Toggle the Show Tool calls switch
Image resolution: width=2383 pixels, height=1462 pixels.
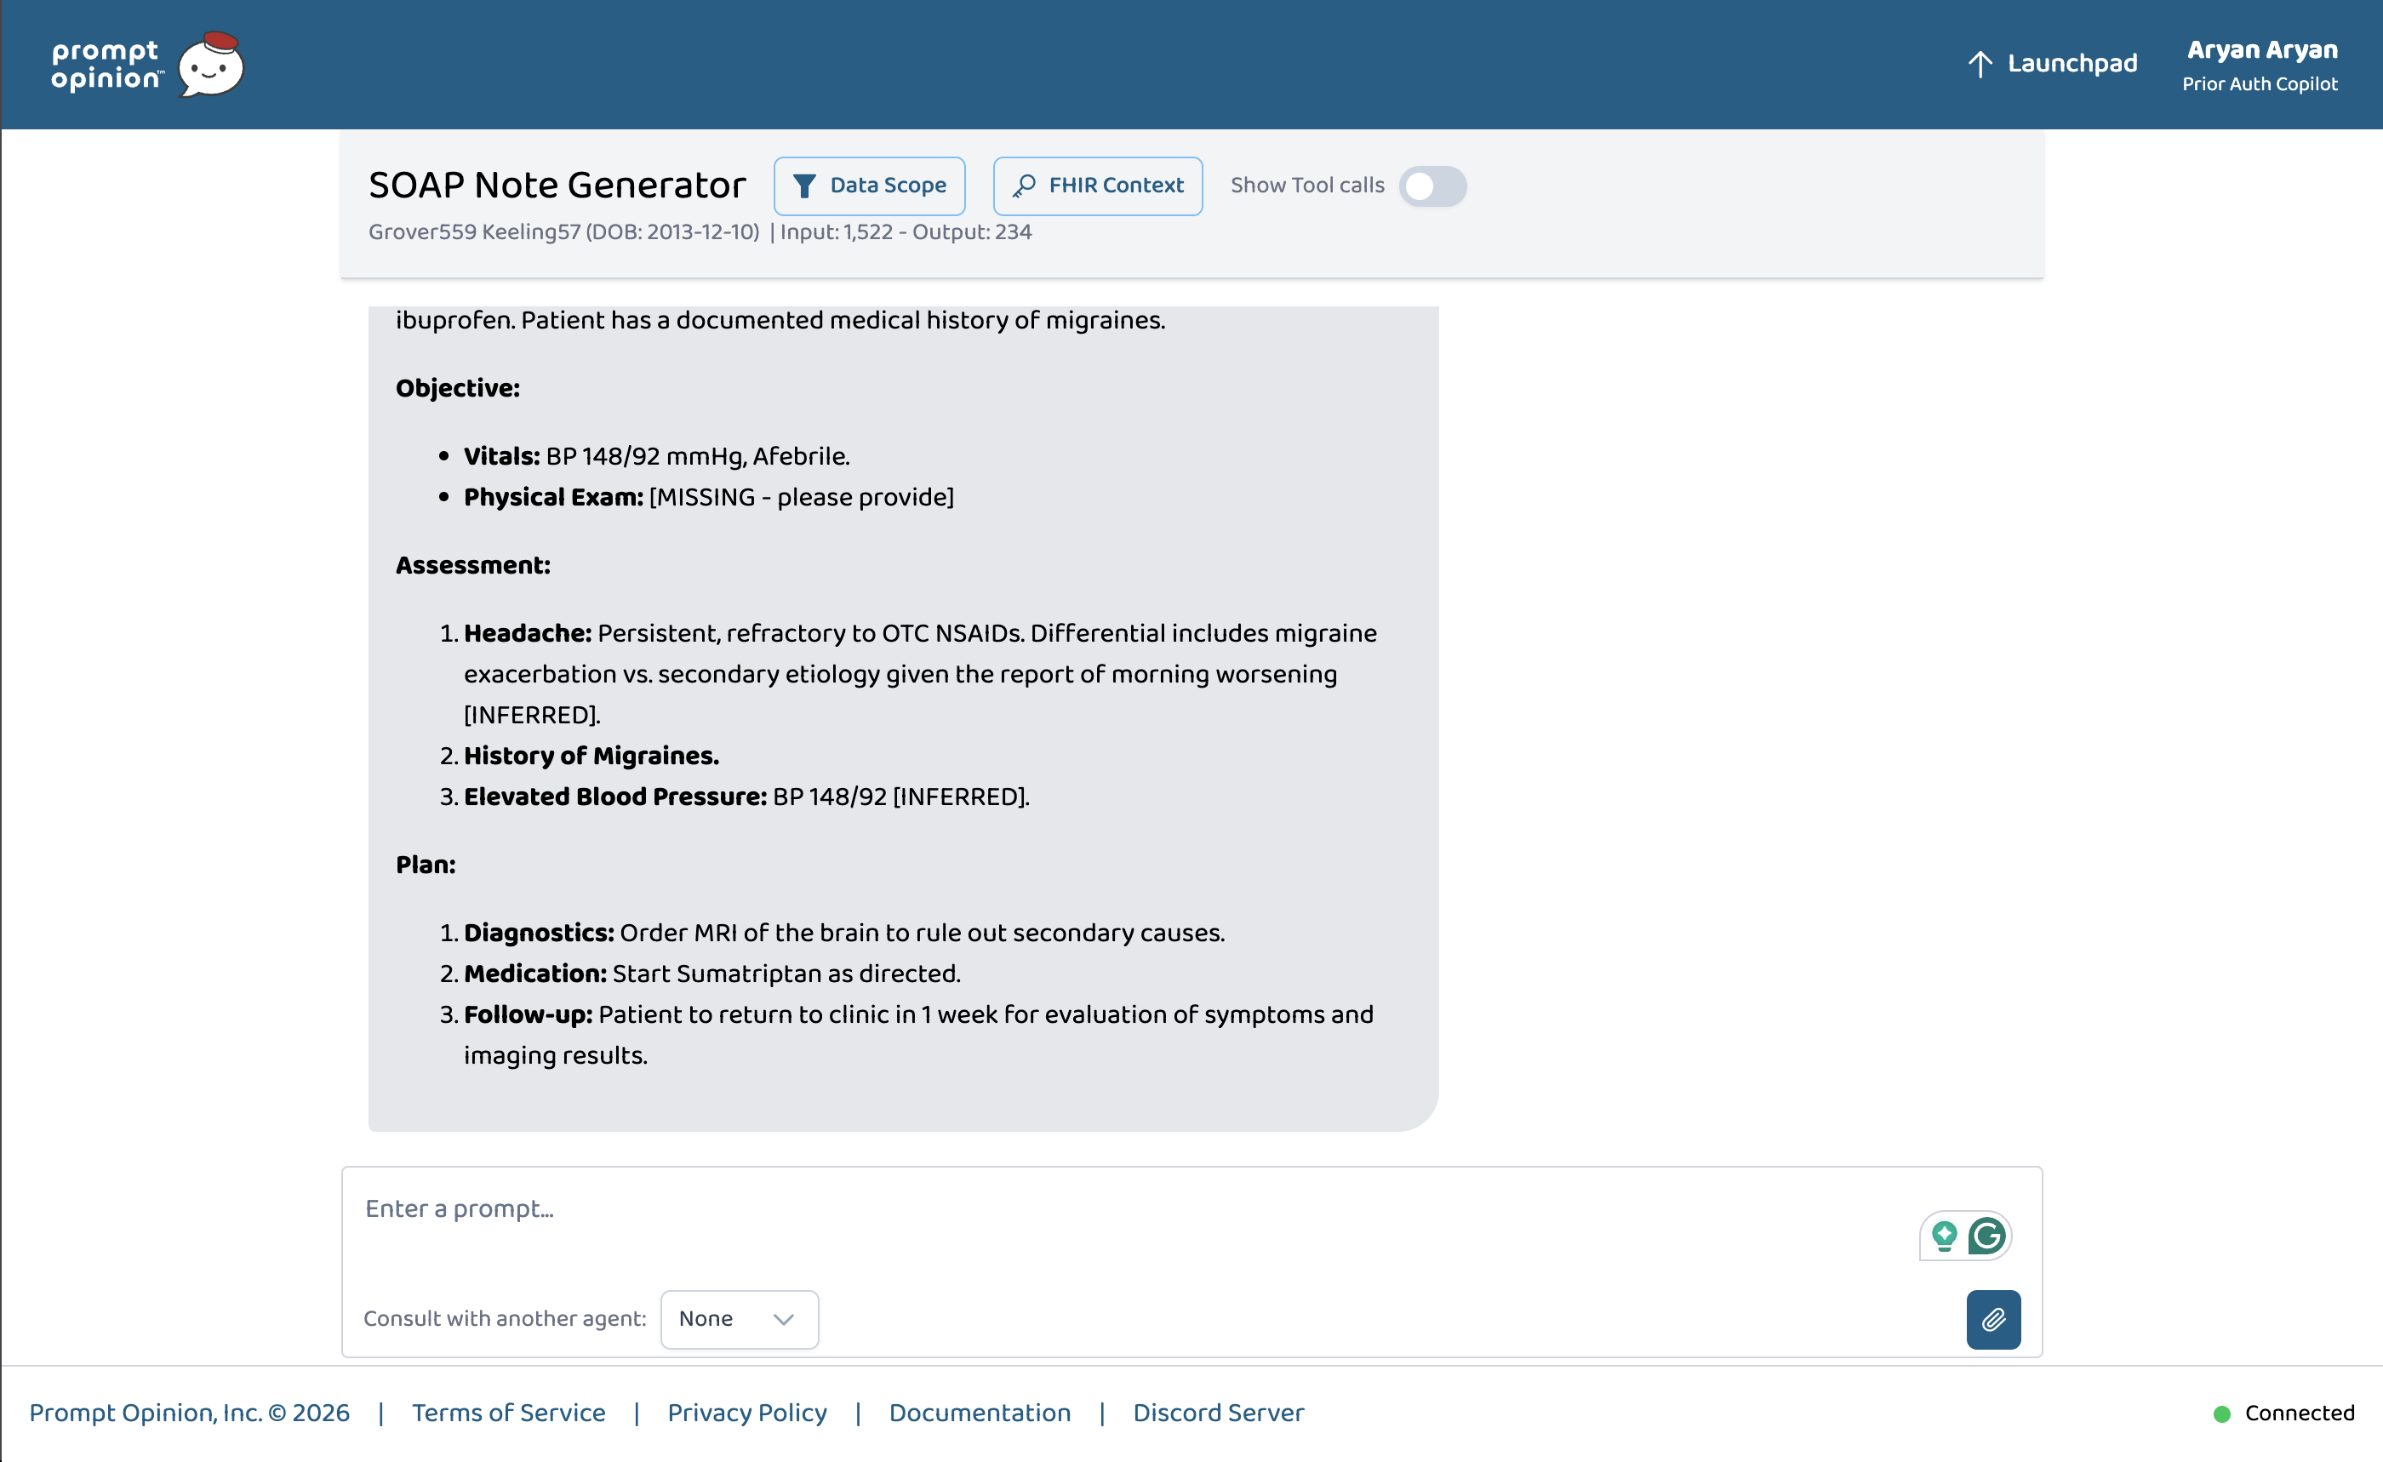[x=1432, y=186]
